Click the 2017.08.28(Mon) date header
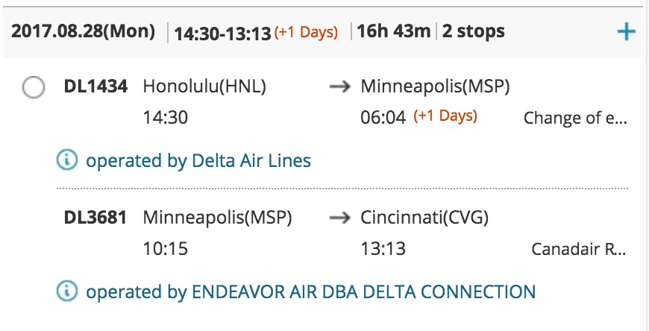This screenshot has width=649, height=331. pyautogui.click(x=84, y=31)
